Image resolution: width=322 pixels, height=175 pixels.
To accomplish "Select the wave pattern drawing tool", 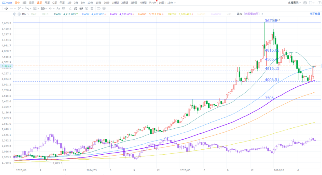I will tap(27, 8).
